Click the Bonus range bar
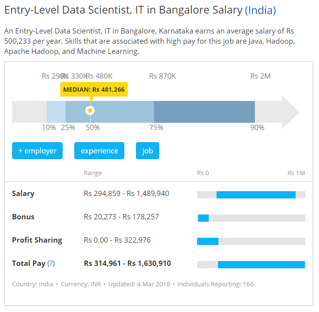This screenshot has height=312, width=319. pyautogui.click(x=203, y=218)
